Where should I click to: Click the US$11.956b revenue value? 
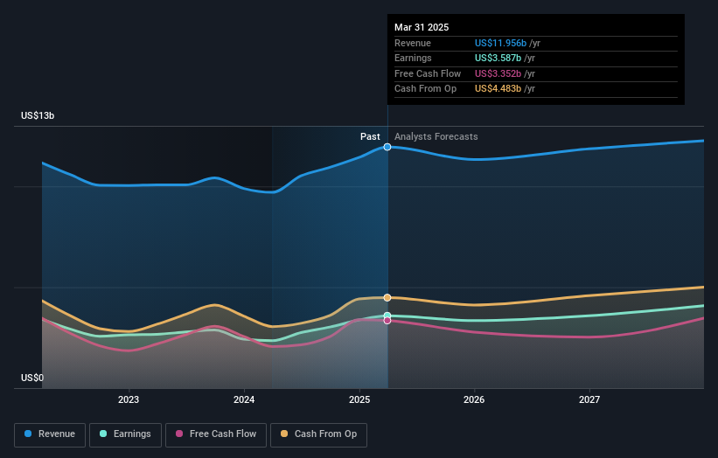(x=500, y=43)
